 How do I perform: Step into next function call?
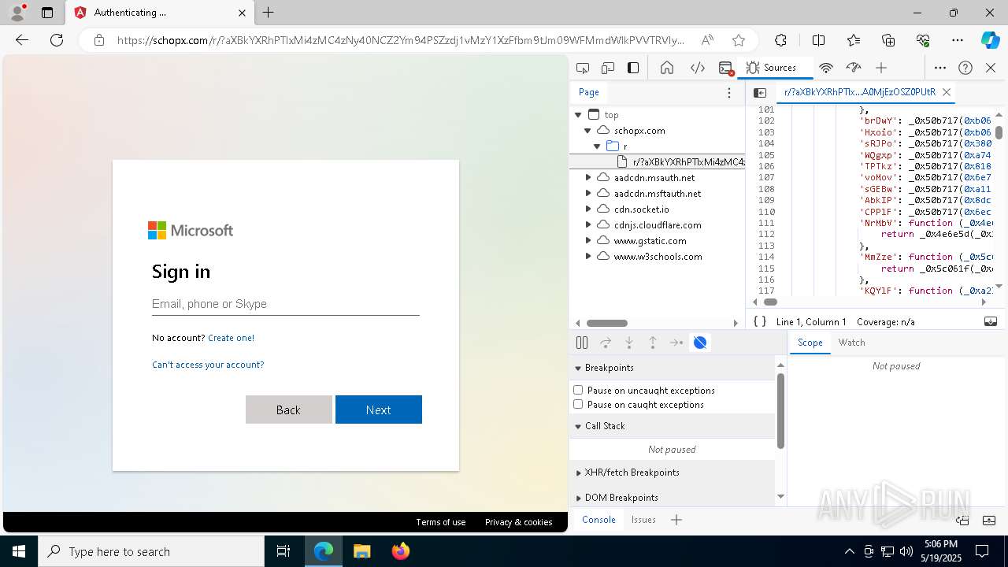(629, 343)
